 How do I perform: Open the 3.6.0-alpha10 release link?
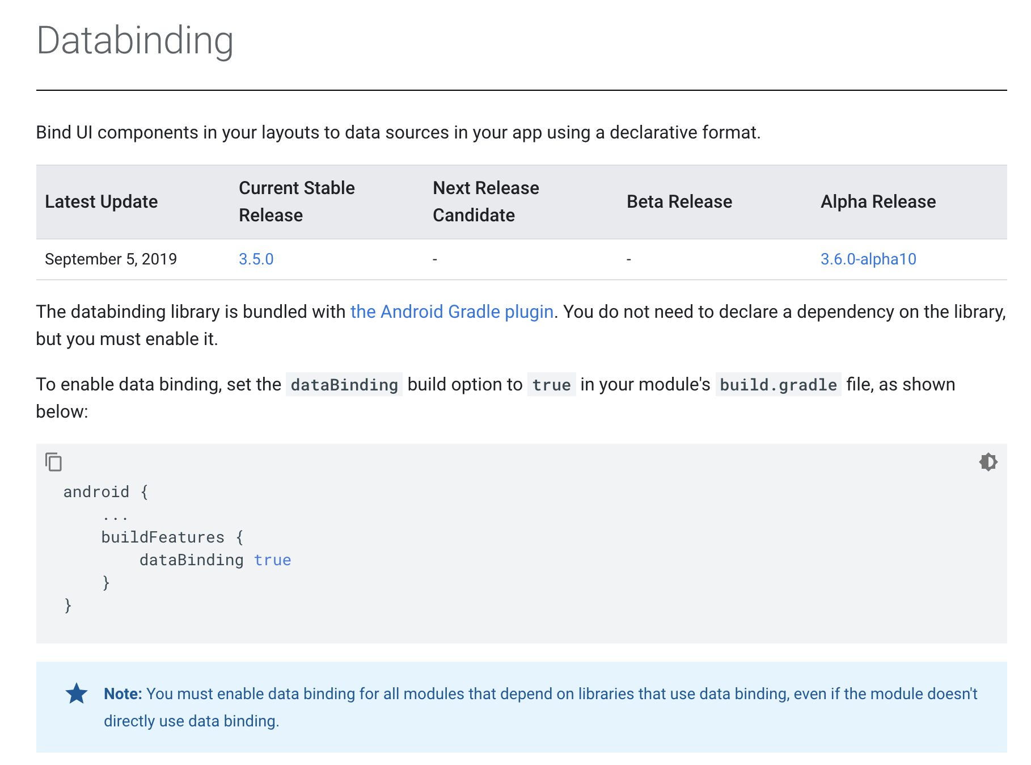click(868, 259)
